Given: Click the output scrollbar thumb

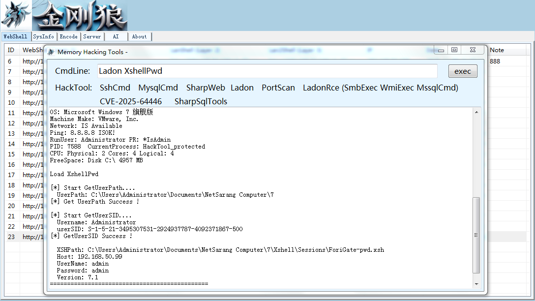Looking at the screenshot, I should (x=476, y=235).
